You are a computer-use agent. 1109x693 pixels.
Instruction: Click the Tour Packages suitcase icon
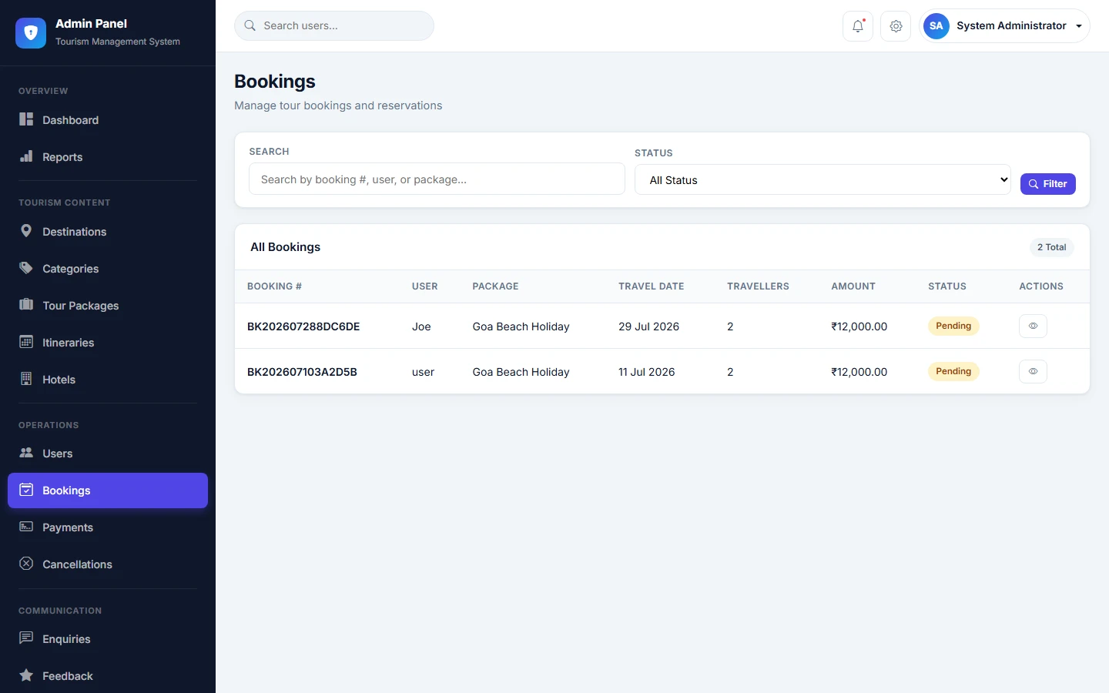pos(26,305)
